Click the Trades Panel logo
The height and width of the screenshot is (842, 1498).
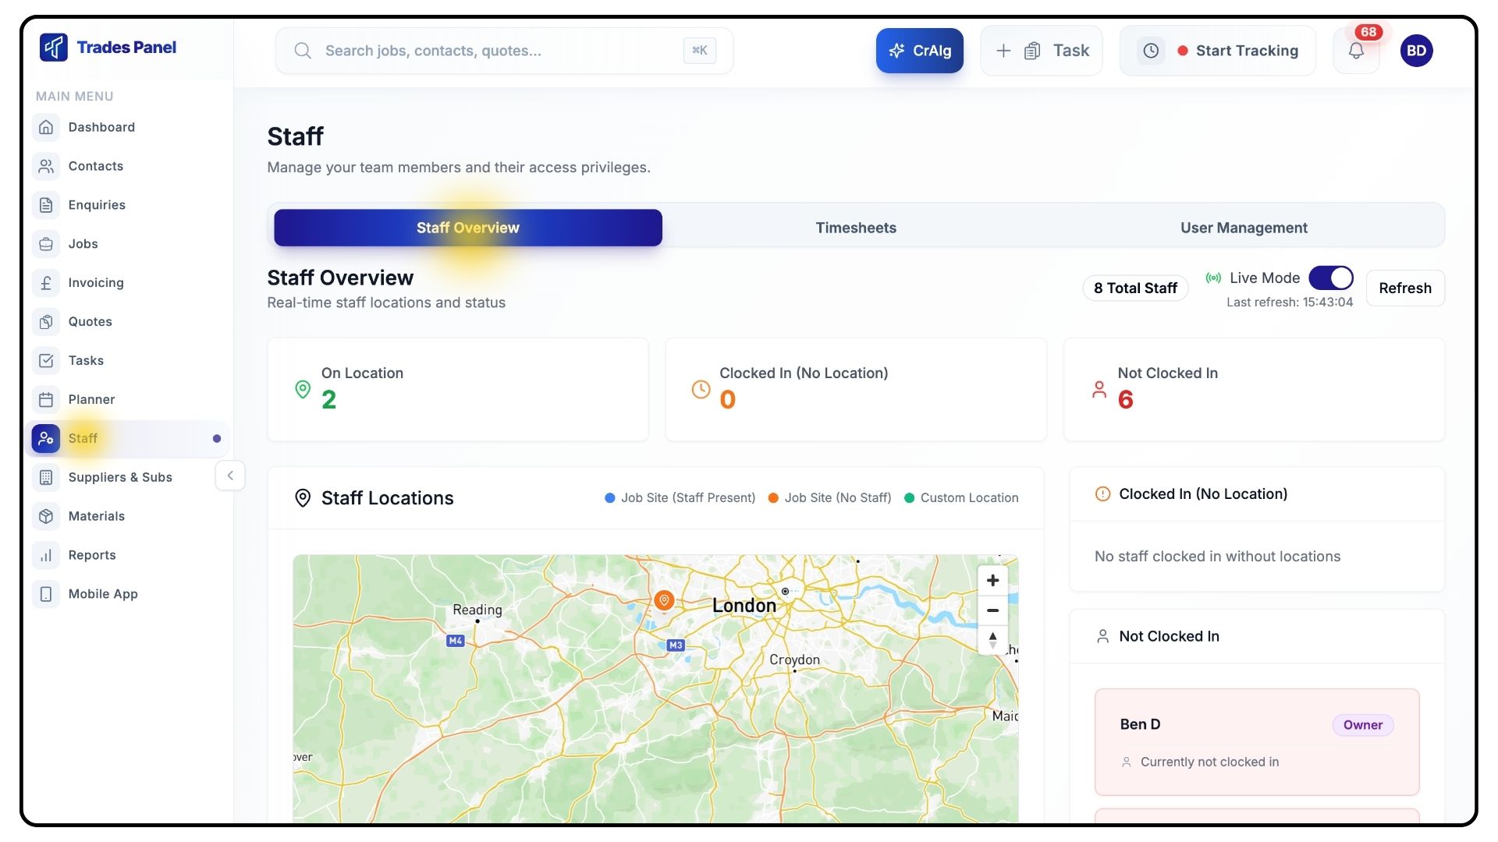tap(108, 48)
